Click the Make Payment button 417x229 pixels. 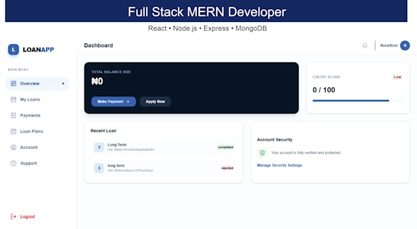(x=113, y=102)
